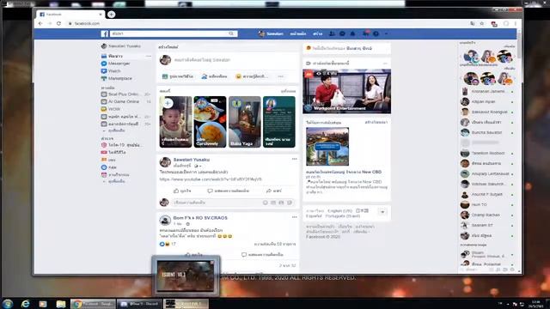Click the Tag Friends button in post composer
This screenshot has width=550, height=309.
[x=214, y=76]
